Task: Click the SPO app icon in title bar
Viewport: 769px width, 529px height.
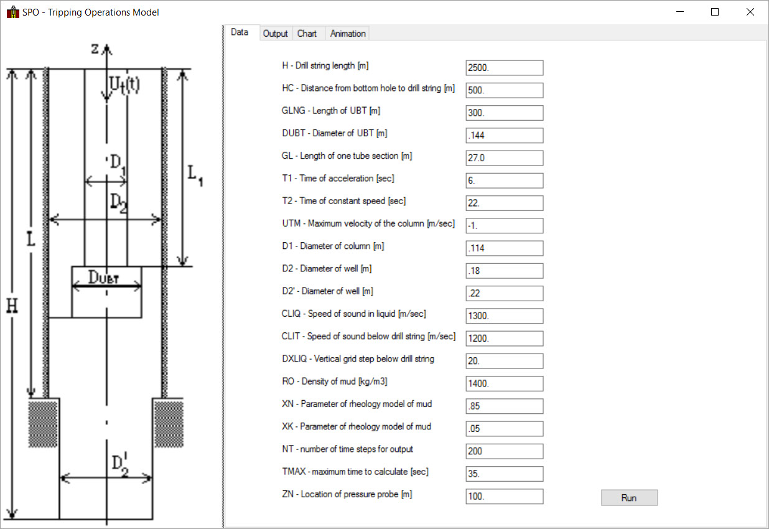Action: point(12,12)
